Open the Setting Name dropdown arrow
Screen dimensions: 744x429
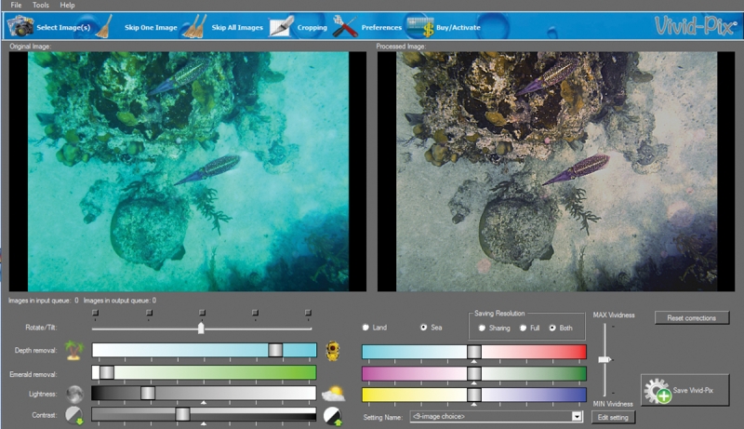click(x=577, y=417)
